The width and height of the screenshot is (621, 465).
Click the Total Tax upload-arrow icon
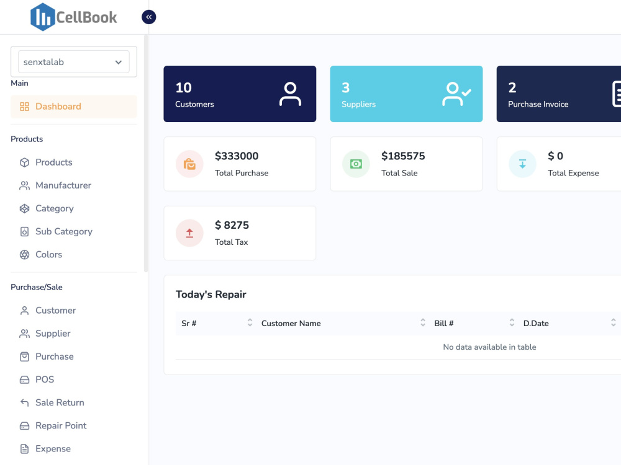click(189, 233)
